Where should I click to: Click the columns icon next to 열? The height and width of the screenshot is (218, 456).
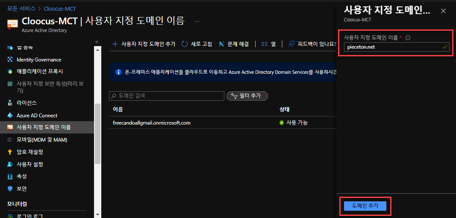265,44
